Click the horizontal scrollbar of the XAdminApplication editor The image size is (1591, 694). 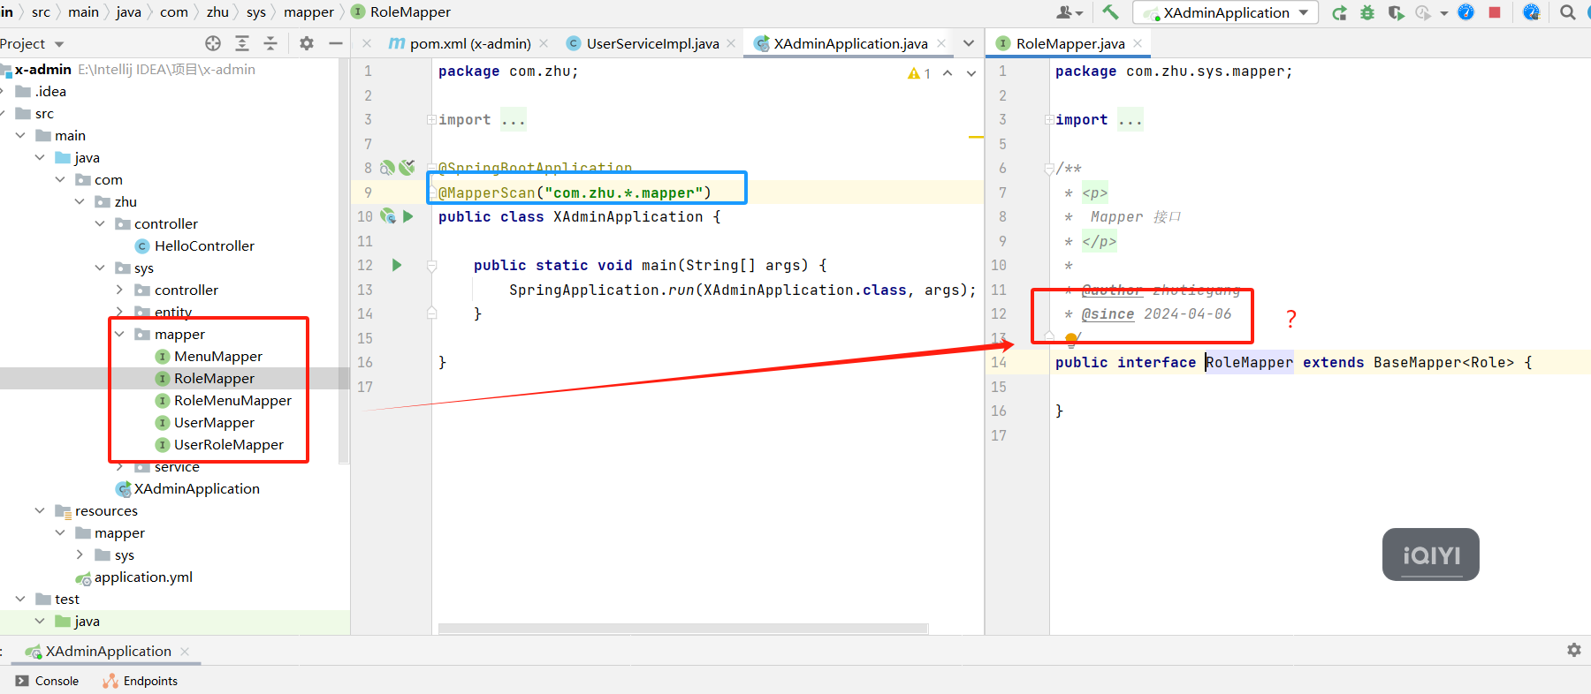tap(682, 629)
